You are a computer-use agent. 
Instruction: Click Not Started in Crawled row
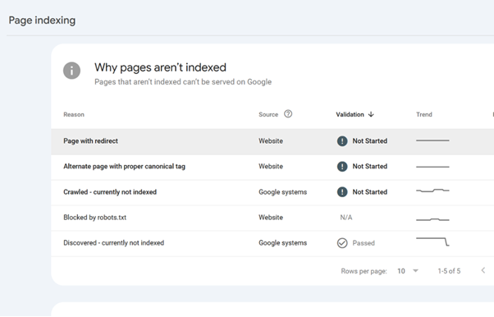point(370,192)
